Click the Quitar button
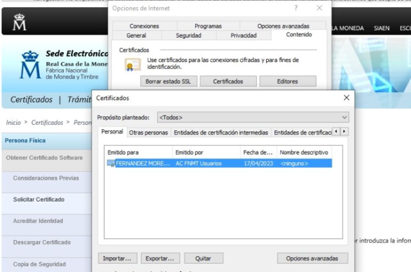411x272 pixels. (x=203, y=258)
